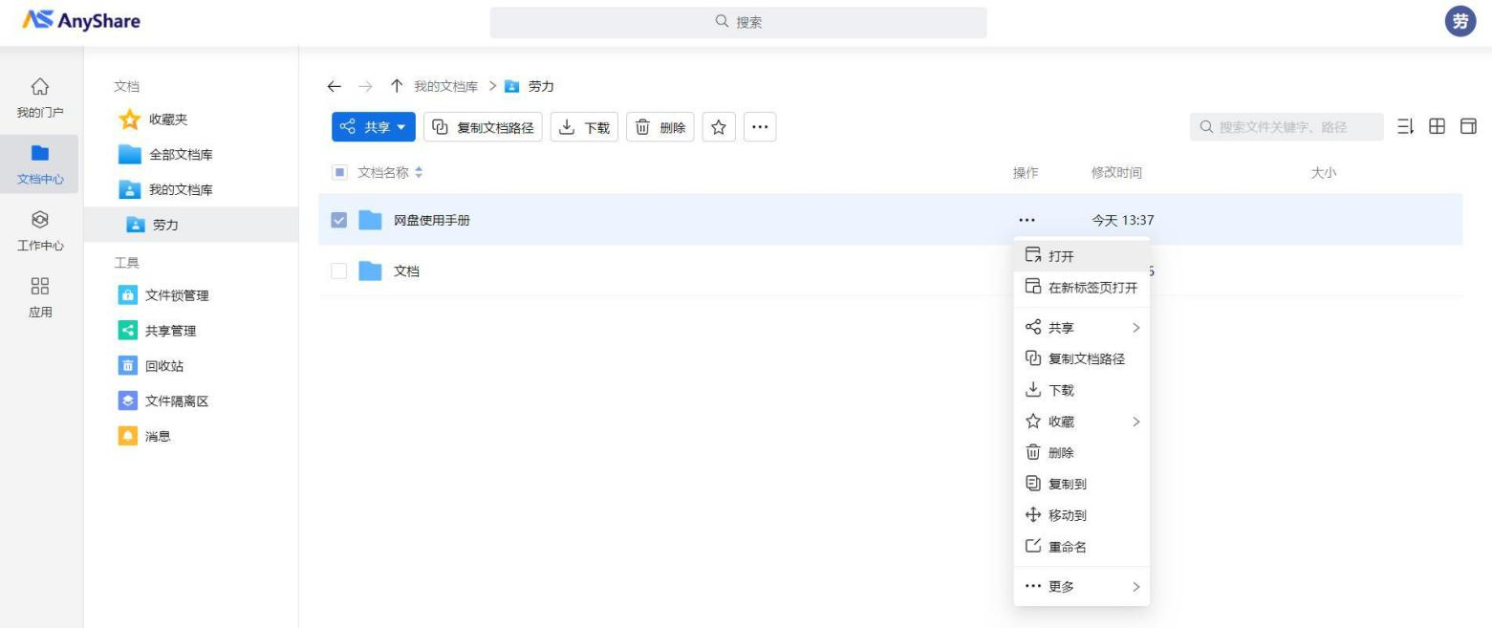Click the 复制文档路径 toolbar button

(483, 127)
